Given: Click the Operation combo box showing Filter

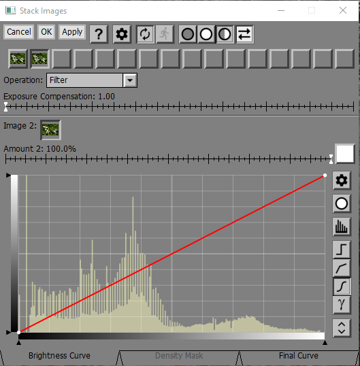Looking at the screenshot, I should coord(92,80).
